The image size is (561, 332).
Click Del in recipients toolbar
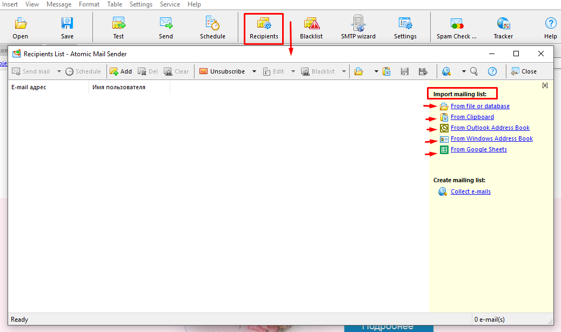tap(148, 71)
